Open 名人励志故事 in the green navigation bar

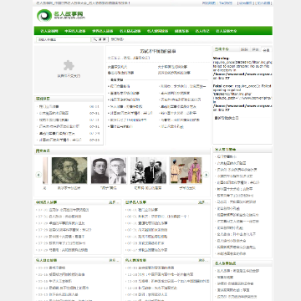[x=130, y=31]
